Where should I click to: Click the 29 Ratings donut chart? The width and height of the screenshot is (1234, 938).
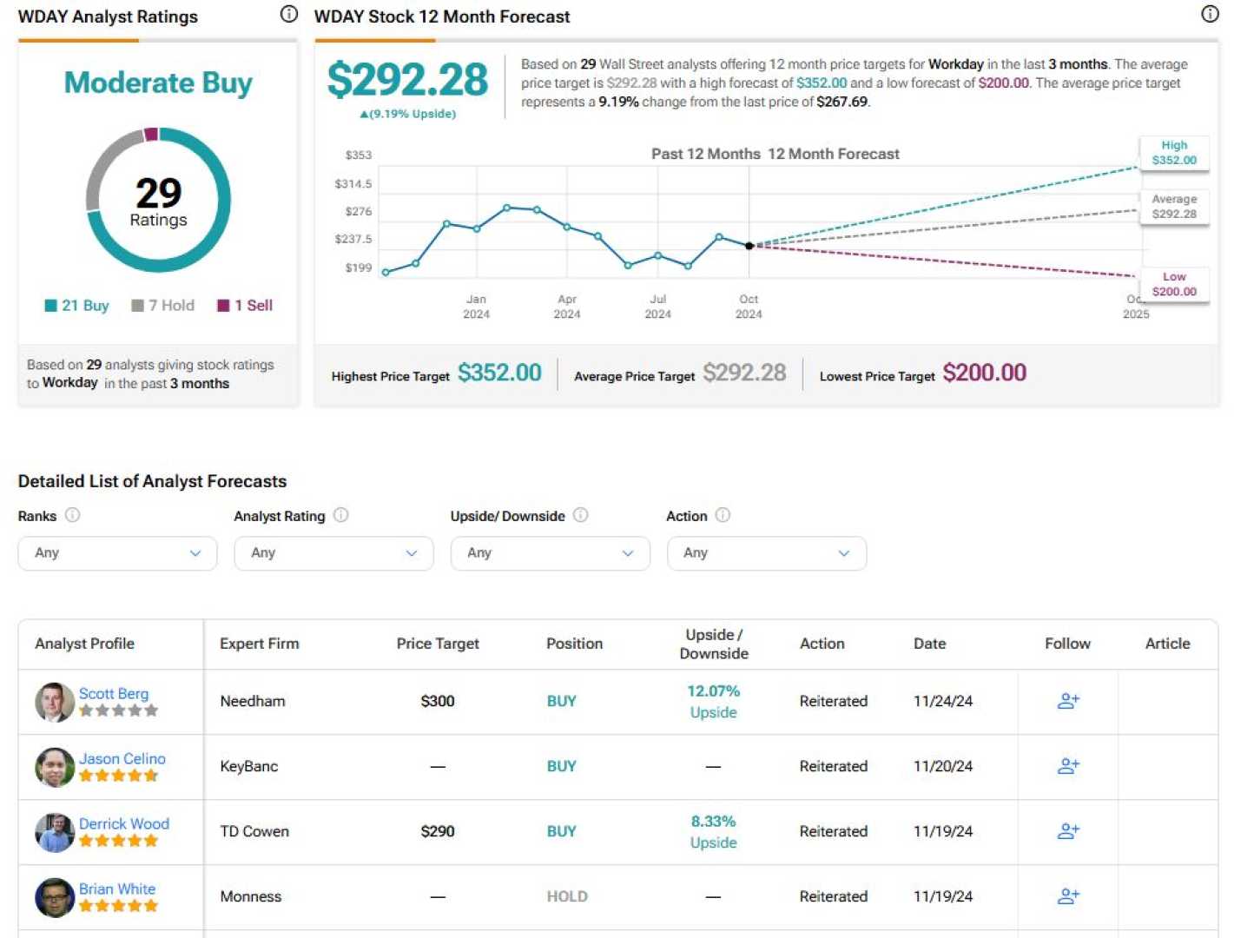tap(158, 200)
